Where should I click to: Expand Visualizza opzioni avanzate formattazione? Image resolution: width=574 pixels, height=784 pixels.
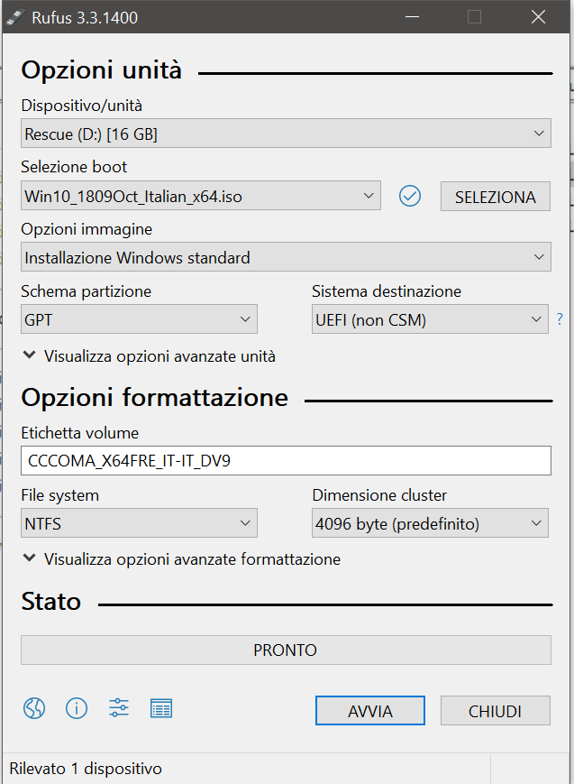point(181,559)
